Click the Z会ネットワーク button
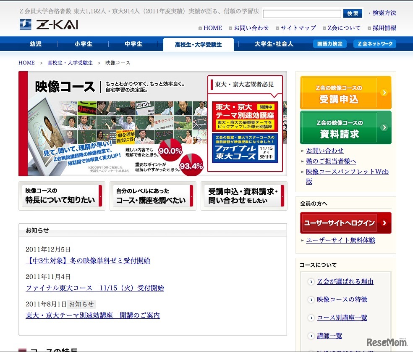 (375, 44)
